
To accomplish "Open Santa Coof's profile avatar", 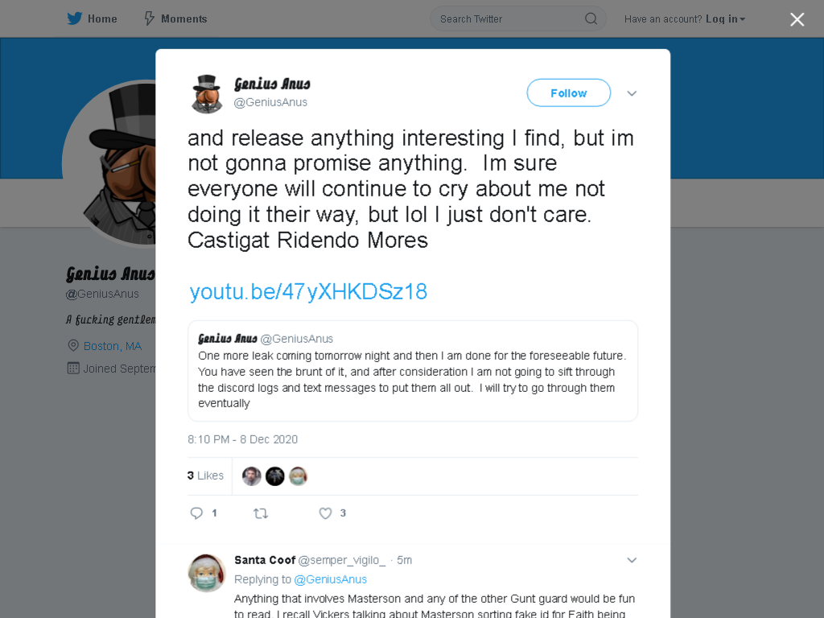I will pyautogui.click(x=207, y=573).
